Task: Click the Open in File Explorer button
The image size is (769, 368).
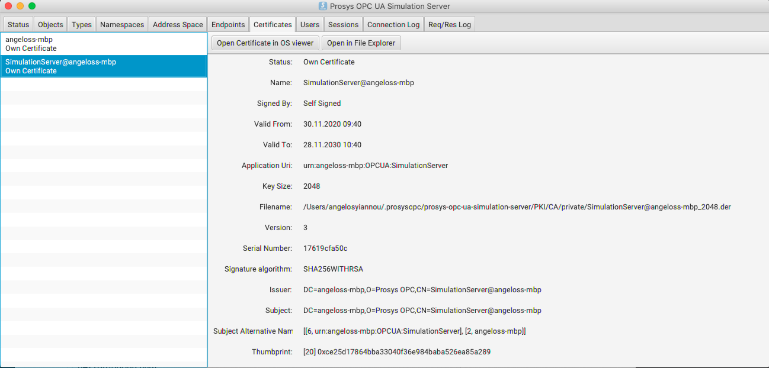Action: tap(361, 43)
